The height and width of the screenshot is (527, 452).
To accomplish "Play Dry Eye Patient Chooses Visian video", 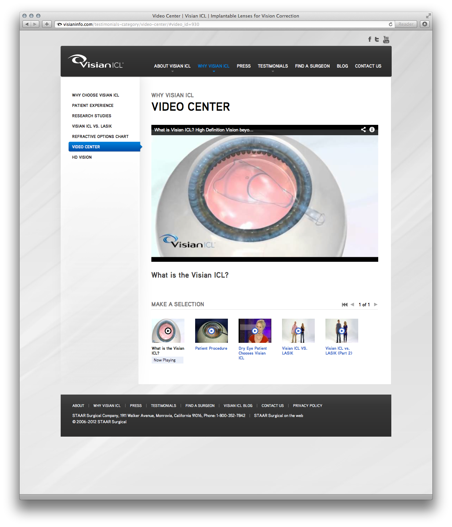I will point(255,331).
